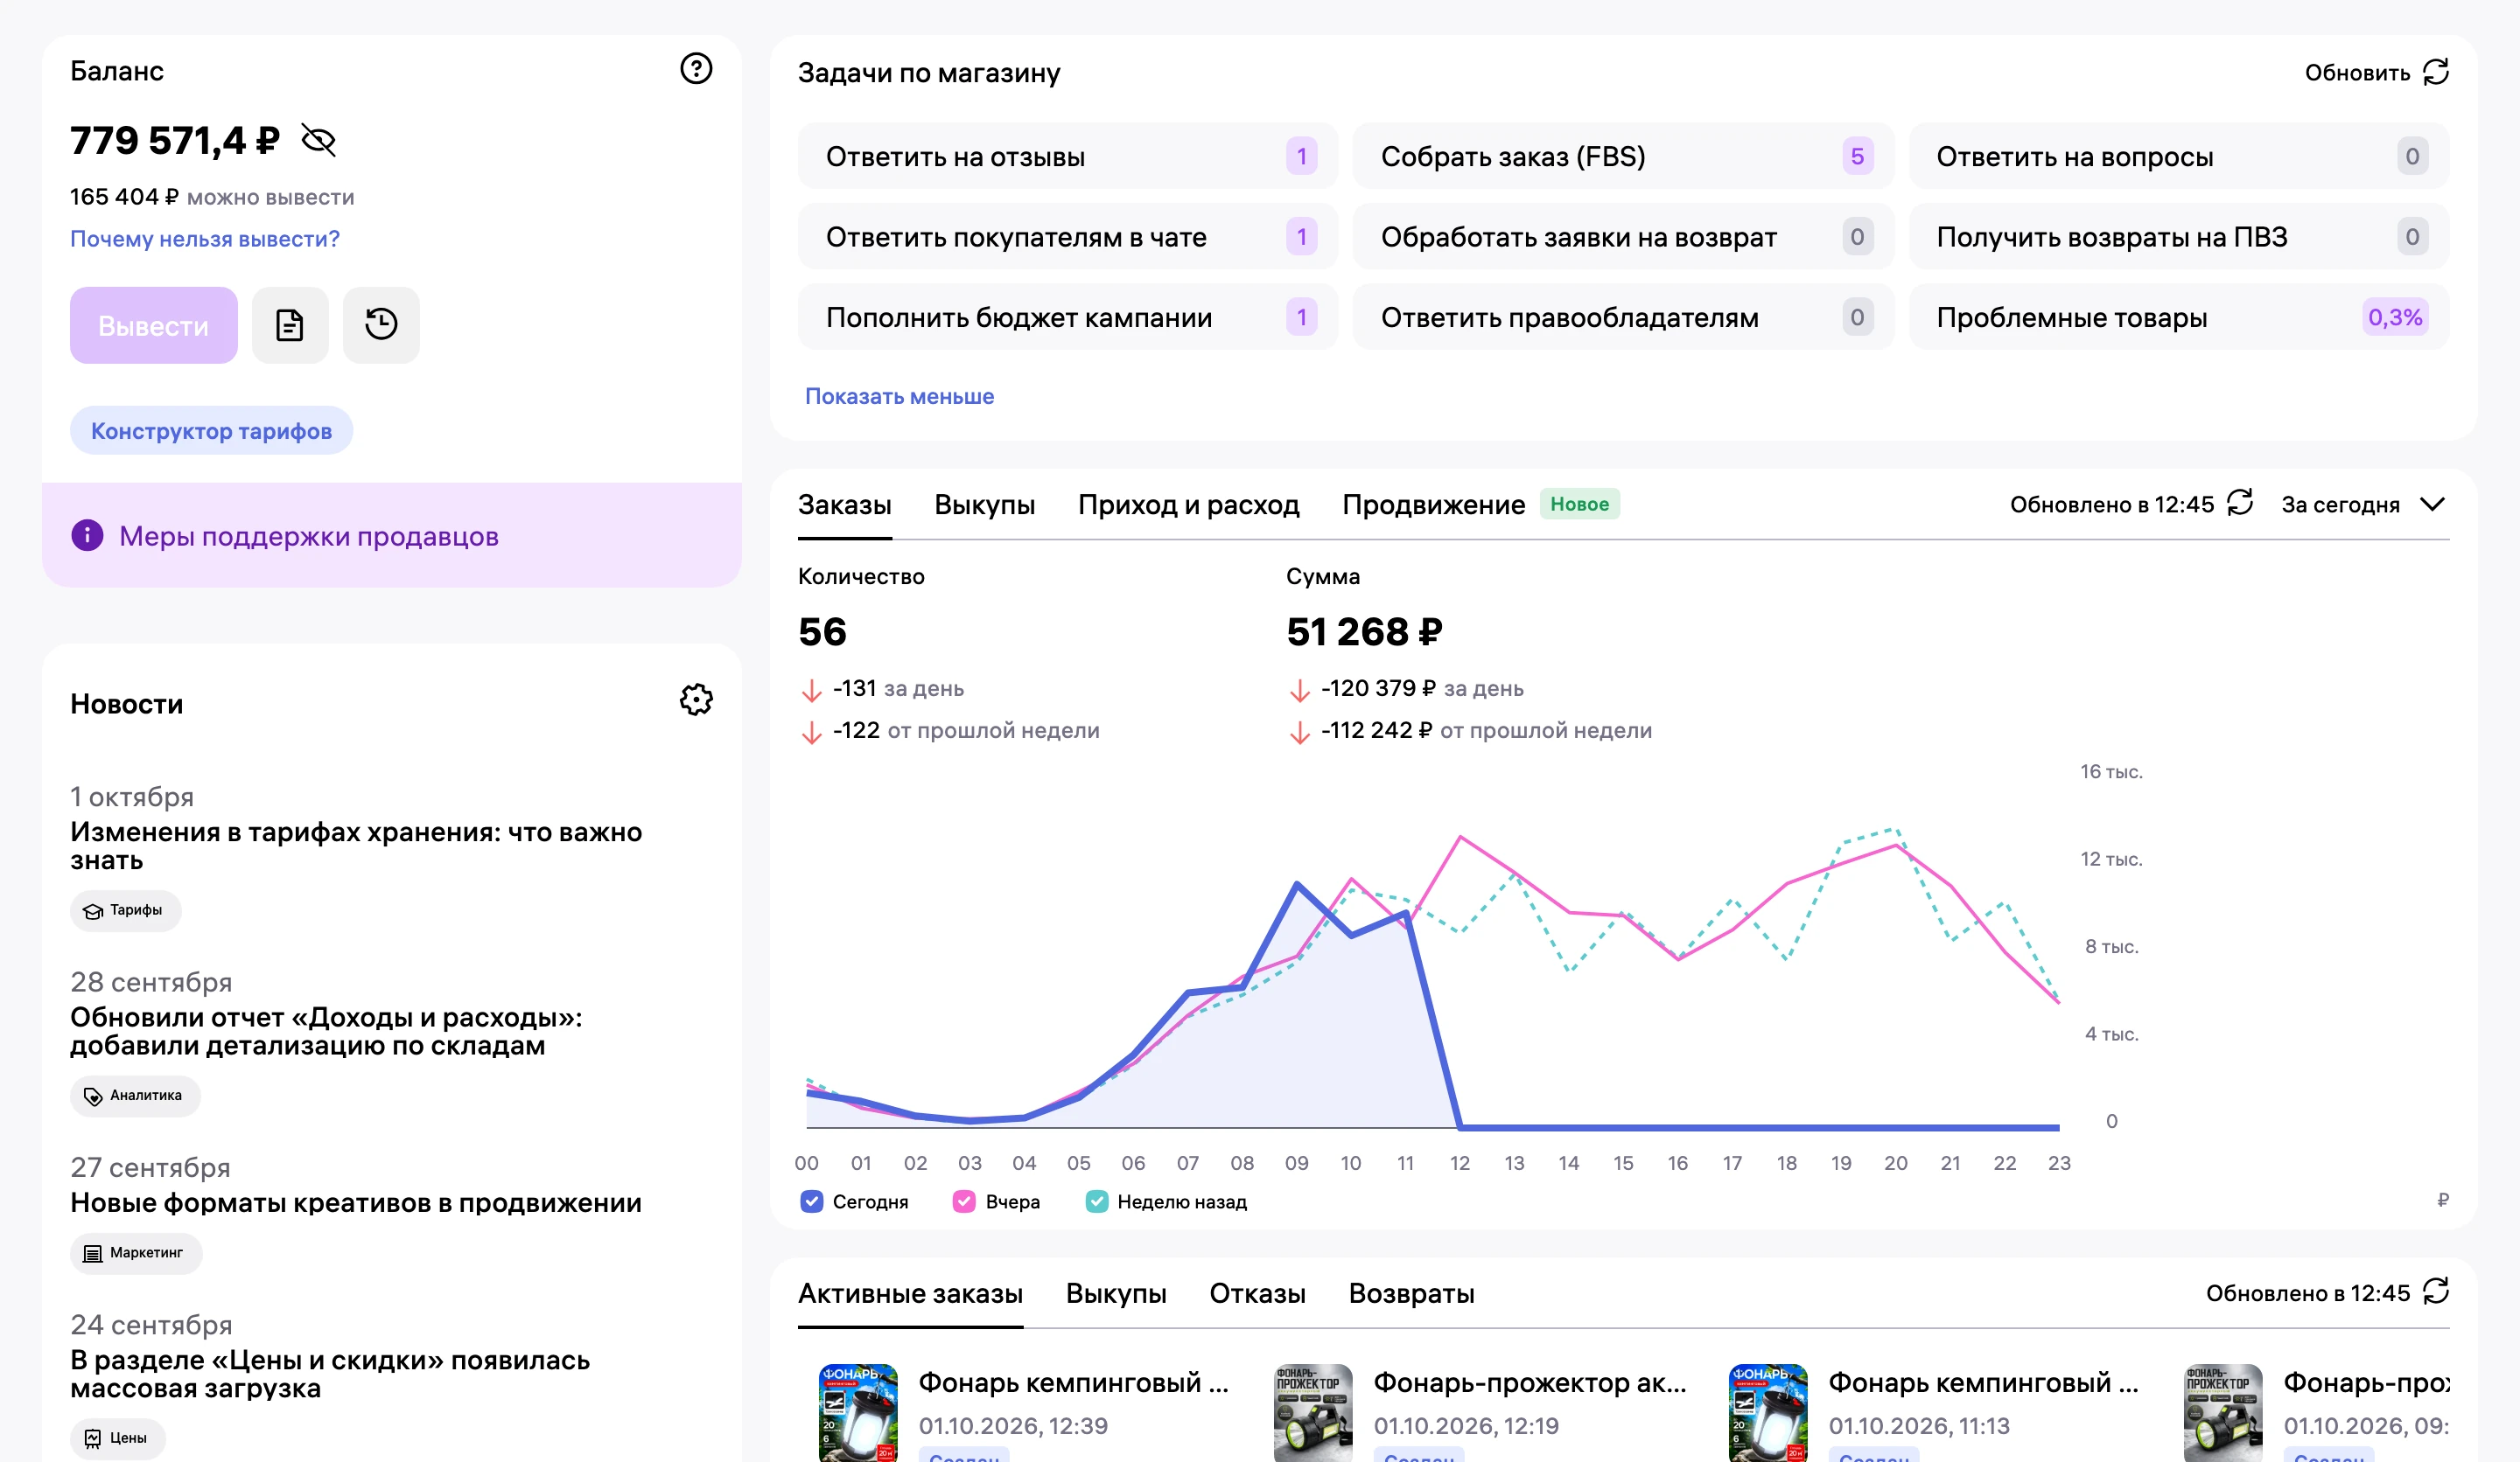
Task: Open the balance history clock icon
Action: (x=381, y=324)
